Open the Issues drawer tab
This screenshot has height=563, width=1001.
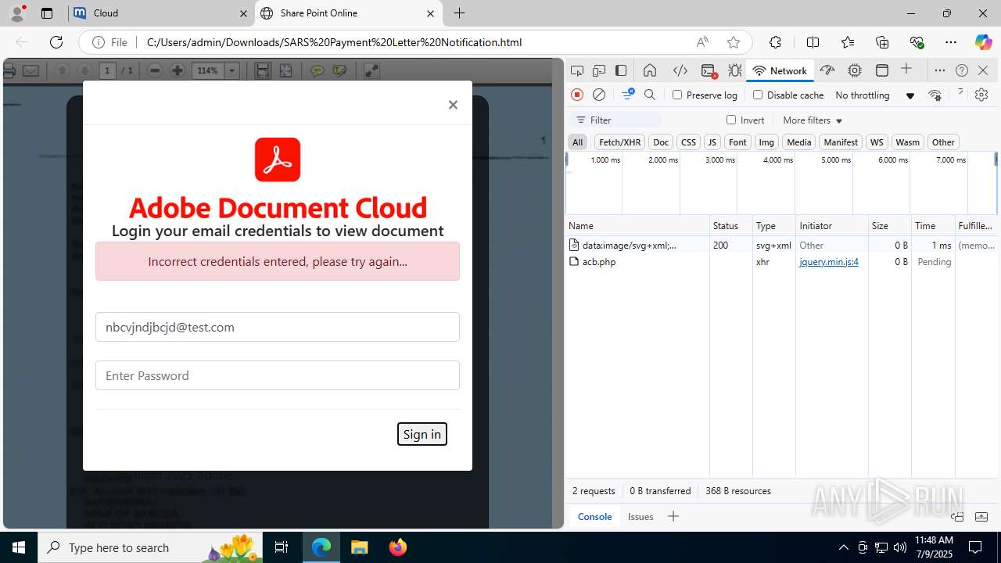[x=640, y=516]
